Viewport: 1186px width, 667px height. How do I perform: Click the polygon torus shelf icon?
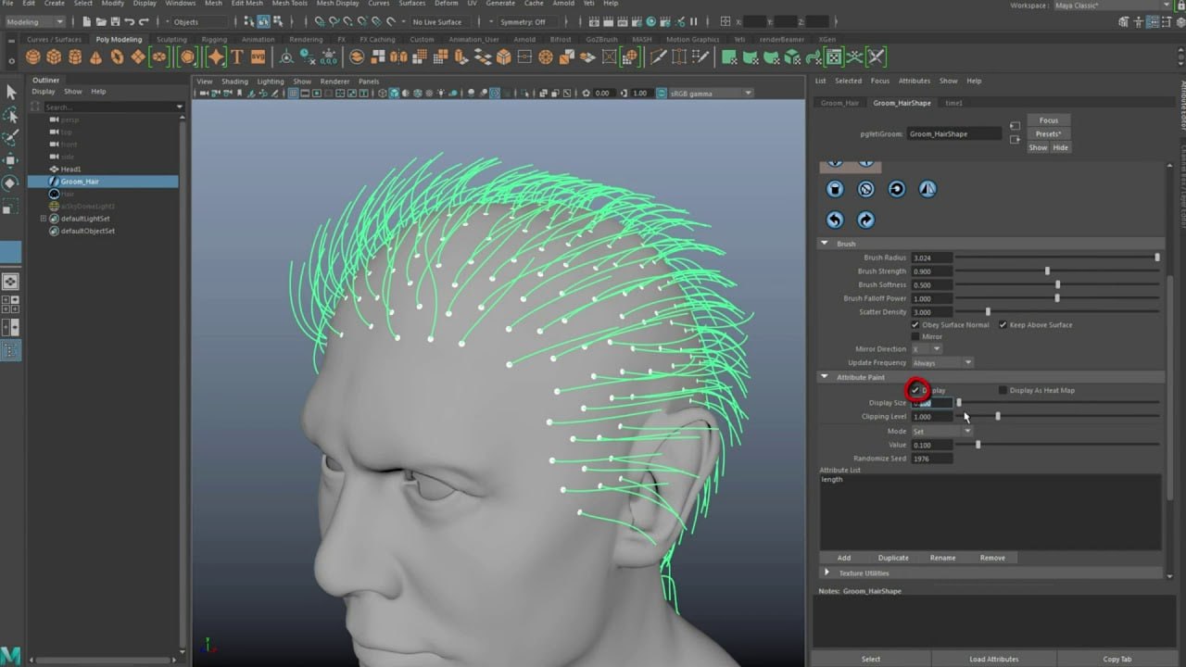(x=117, y=57)
